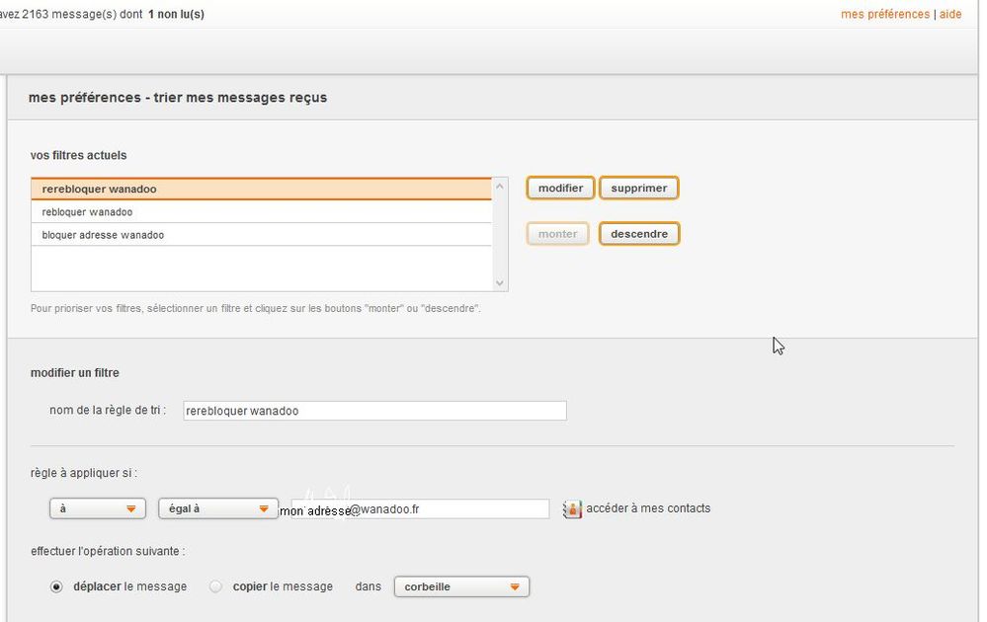Click the email address input field

coord(413,509)
